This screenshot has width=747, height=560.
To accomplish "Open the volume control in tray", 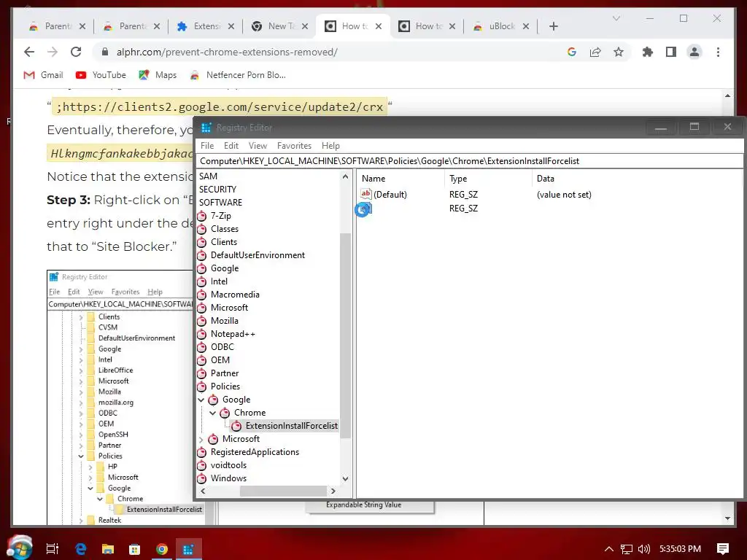I will 643,549.
